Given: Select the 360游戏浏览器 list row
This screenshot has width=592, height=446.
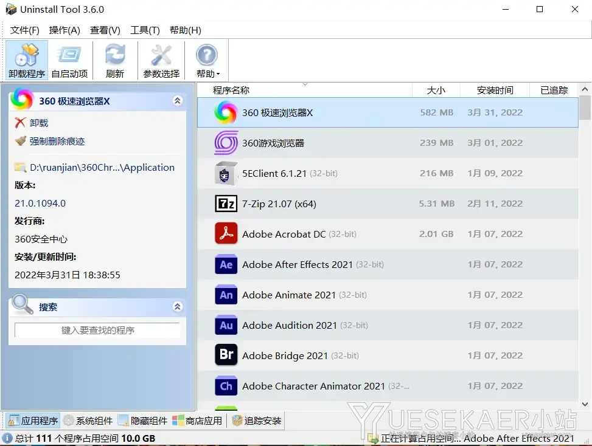Looking at the screenshot, I should tap(388, 143).
